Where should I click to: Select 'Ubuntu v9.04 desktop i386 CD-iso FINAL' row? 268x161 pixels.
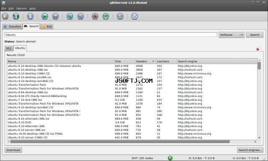click(x=132, y=133)
